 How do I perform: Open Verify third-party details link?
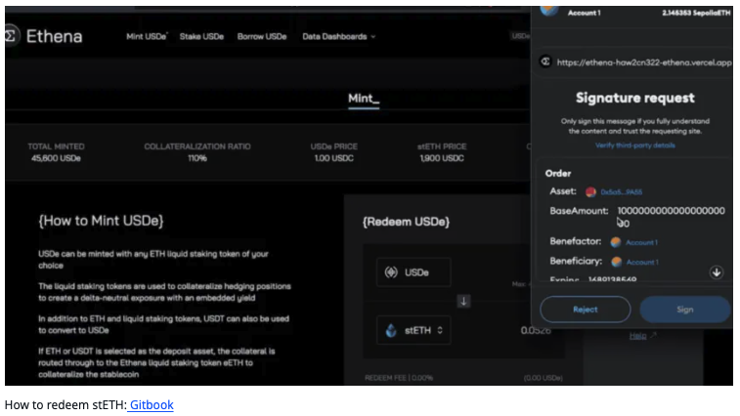[x=634, y=146]
